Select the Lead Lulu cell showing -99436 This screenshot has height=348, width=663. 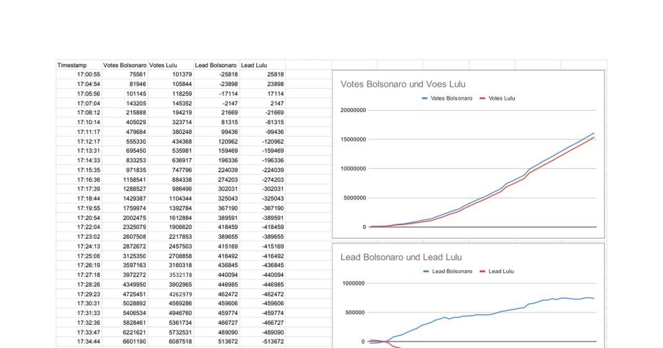click(262, 131)
